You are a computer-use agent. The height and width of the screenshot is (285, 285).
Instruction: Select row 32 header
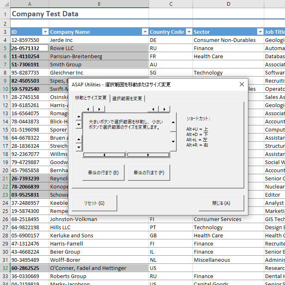5,268
